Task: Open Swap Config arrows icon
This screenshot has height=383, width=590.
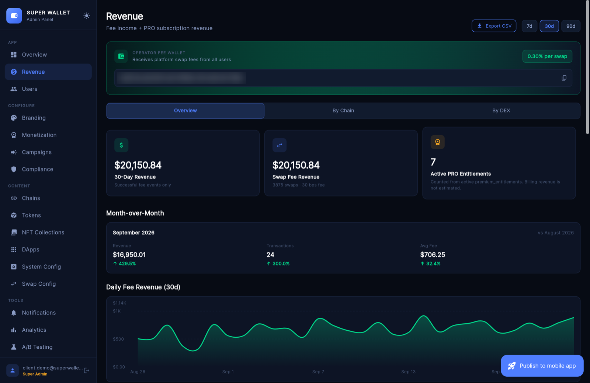Action: point(14,284)
